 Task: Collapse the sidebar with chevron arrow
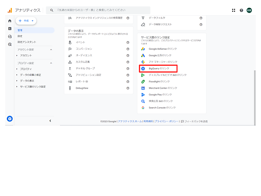pyautogui.click(x=50, y=121)
